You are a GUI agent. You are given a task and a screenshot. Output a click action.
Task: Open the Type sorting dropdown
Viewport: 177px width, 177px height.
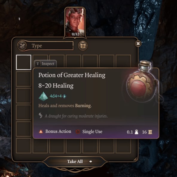pos(50,46)
